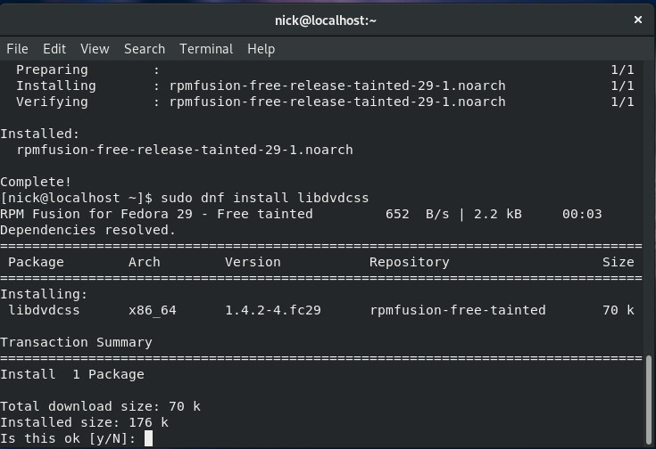Image resolution: width=656 pixels, height=449 pixels.
Task: Click the 'sudo dnf install libdvdcss' command text
Action: [265, 198]
